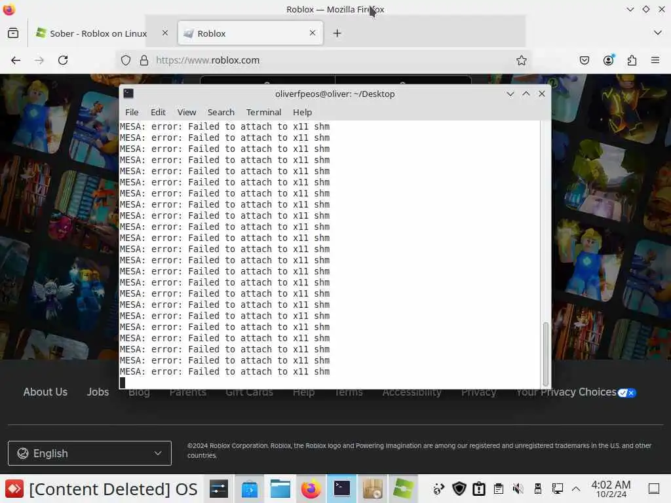
Task: Go forward one page in Firefox
Action: click(x=39, y=60)
